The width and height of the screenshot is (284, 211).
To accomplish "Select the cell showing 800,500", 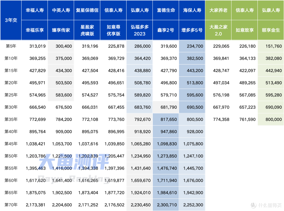I will 192,120.
